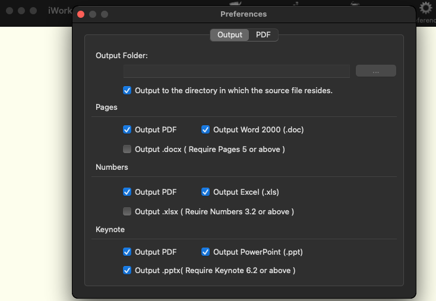The image size is (436, 301).
Task: Disable Output Word 2000 (.doc)
Action: 206,130
